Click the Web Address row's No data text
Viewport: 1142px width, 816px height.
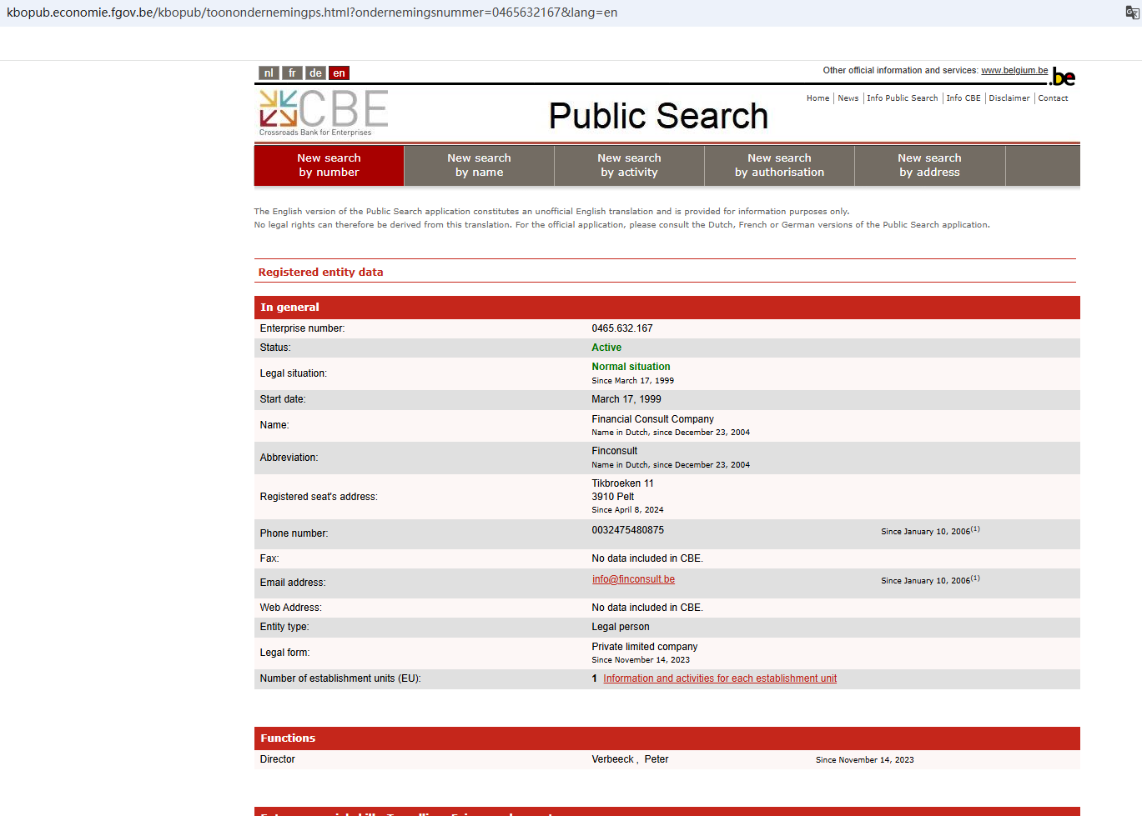[x=647, y=608]
